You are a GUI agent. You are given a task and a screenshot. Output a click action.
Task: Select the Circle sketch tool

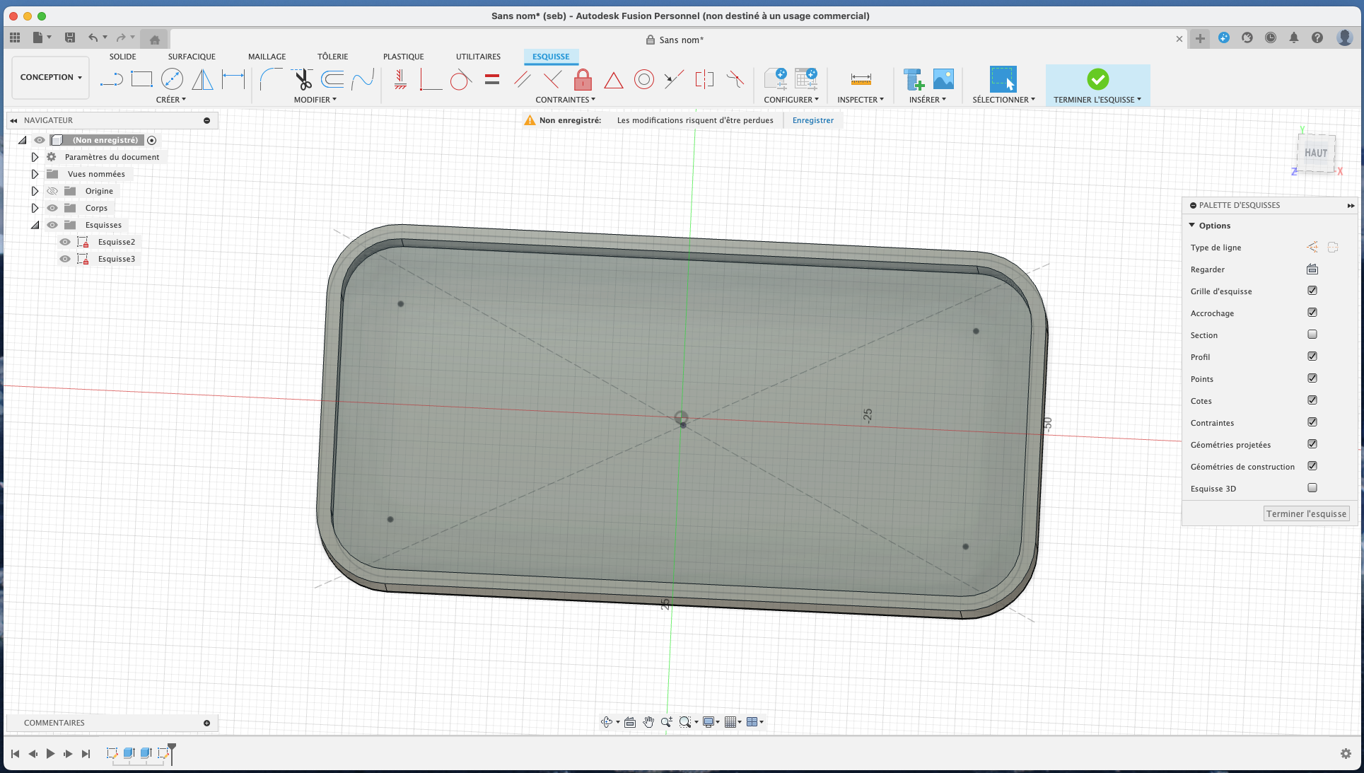click(172, 79)
